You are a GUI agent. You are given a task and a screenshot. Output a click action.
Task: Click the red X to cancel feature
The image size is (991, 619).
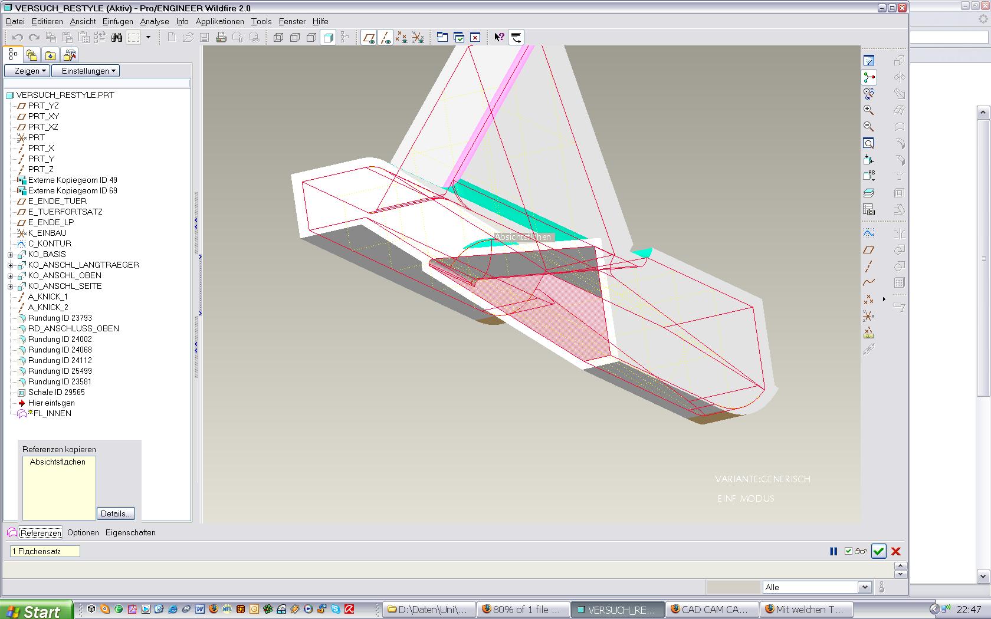click(896, 551)
